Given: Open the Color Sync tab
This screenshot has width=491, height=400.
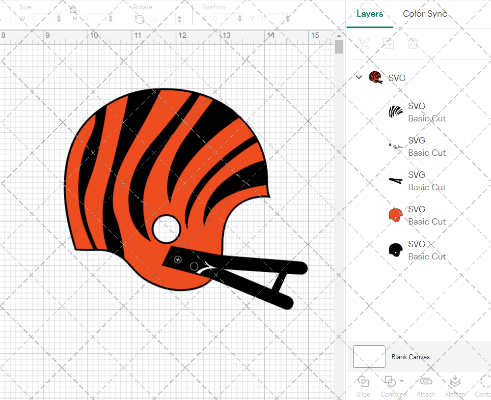Looking at the screenshot, I should [425, 14].
